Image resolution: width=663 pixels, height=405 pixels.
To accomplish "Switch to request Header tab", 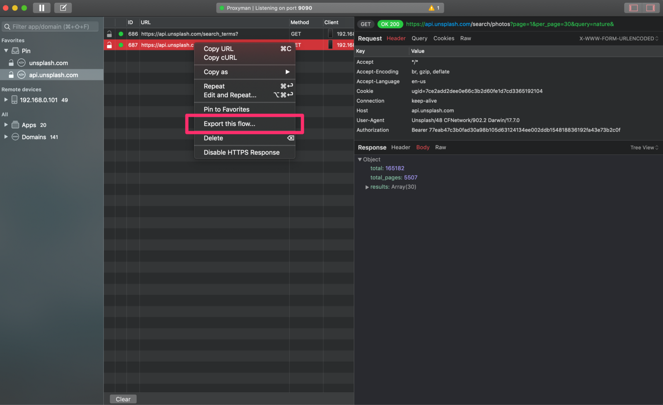I will (x=396, y=38).
